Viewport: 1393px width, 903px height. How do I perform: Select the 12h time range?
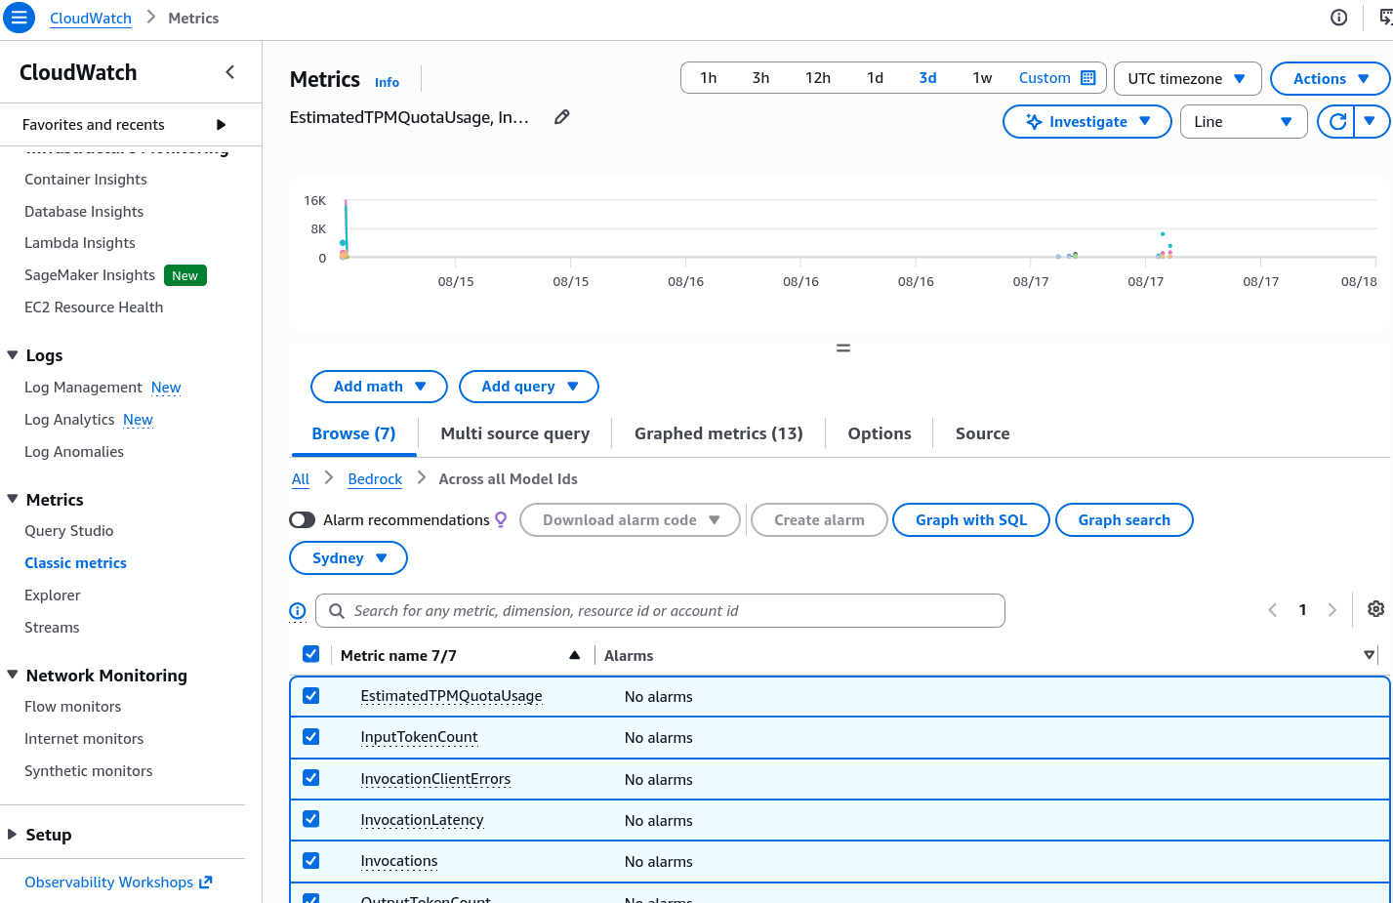click(x=818, y=78)
